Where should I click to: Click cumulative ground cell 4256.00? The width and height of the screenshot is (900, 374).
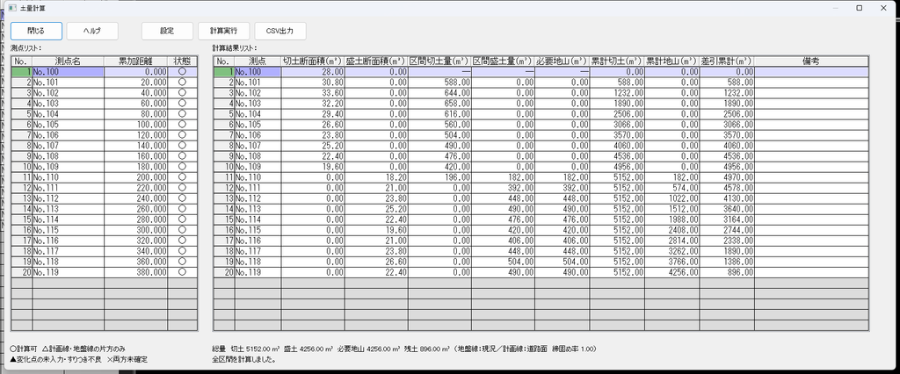tap(672, 272)
